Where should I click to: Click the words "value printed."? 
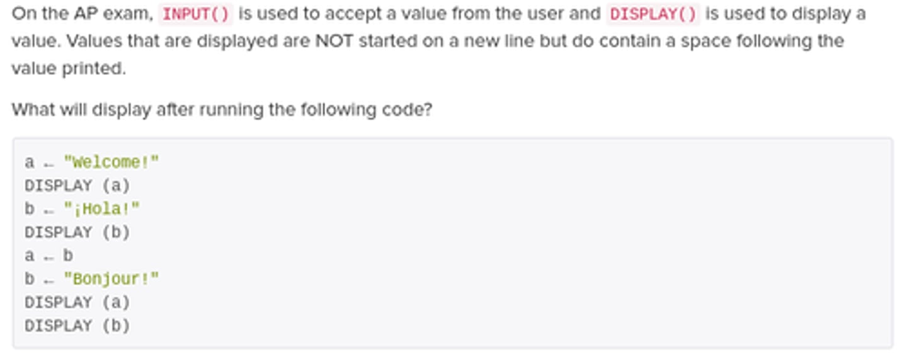[x=69, y=69]
